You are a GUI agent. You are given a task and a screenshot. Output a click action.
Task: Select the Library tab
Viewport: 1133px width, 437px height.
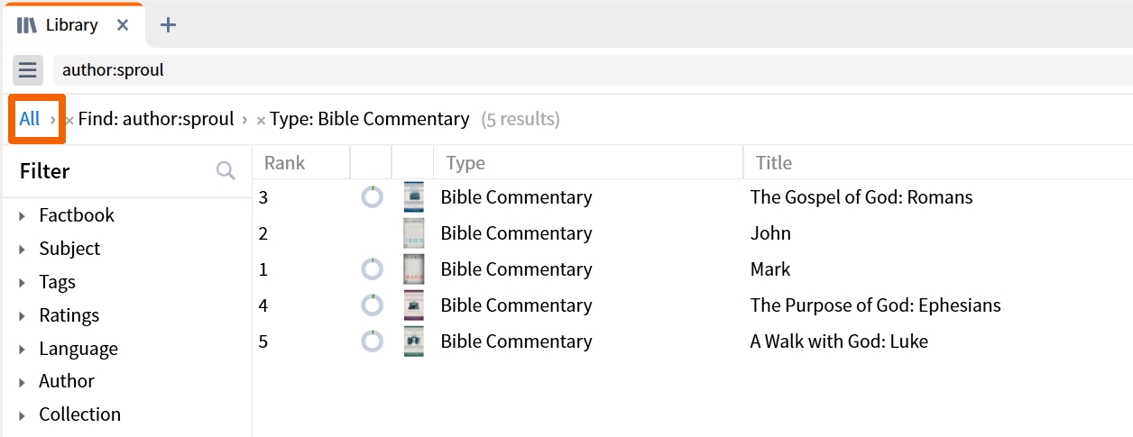coord(72,25)
